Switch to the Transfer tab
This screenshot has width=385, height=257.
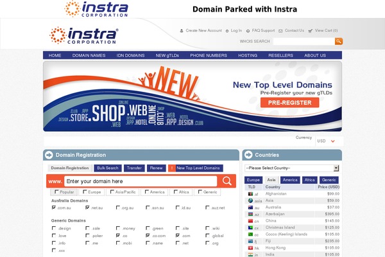point(134,168)
